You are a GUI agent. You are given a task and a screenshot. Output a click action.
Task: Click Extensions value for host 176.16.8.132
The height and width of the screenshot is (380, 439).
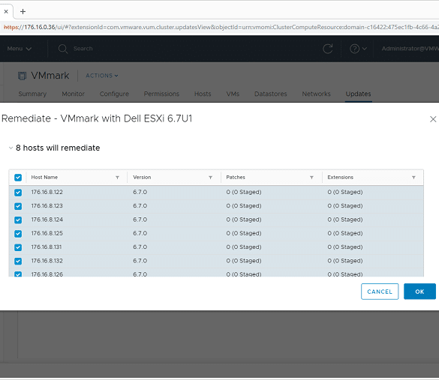click(x=345, y=261)
